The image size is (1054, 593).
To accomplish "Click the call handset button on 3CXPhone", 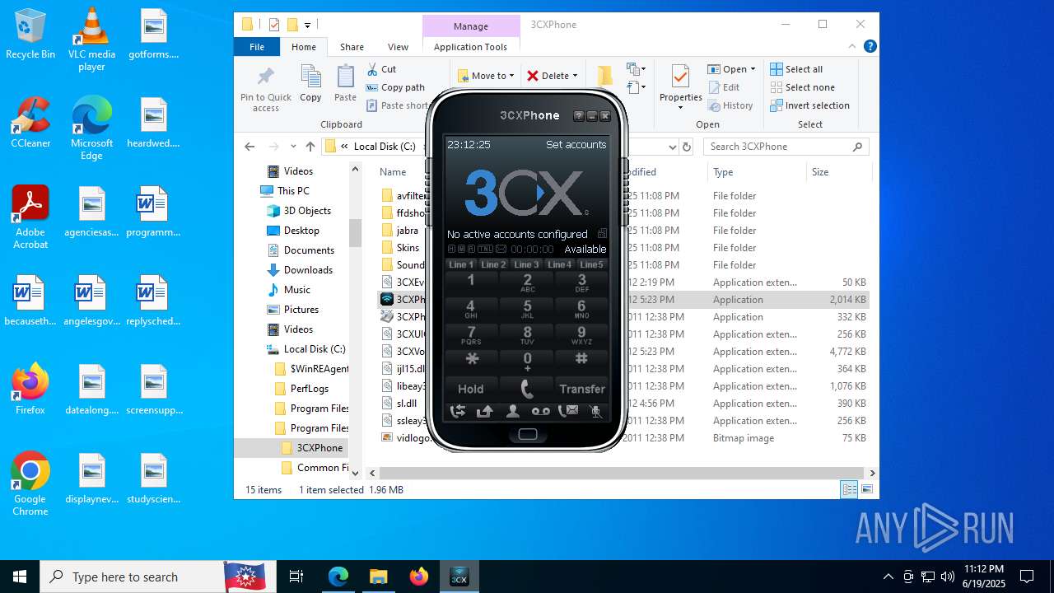I will 527,389.
